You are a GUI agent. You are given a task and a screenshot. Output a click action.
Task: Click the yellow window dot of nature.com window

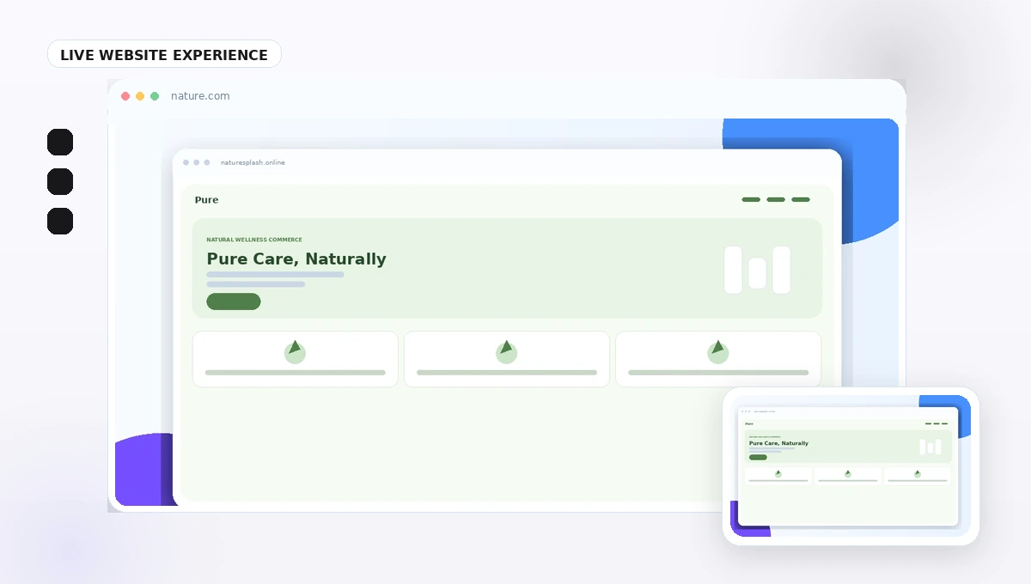click(140, 96)
